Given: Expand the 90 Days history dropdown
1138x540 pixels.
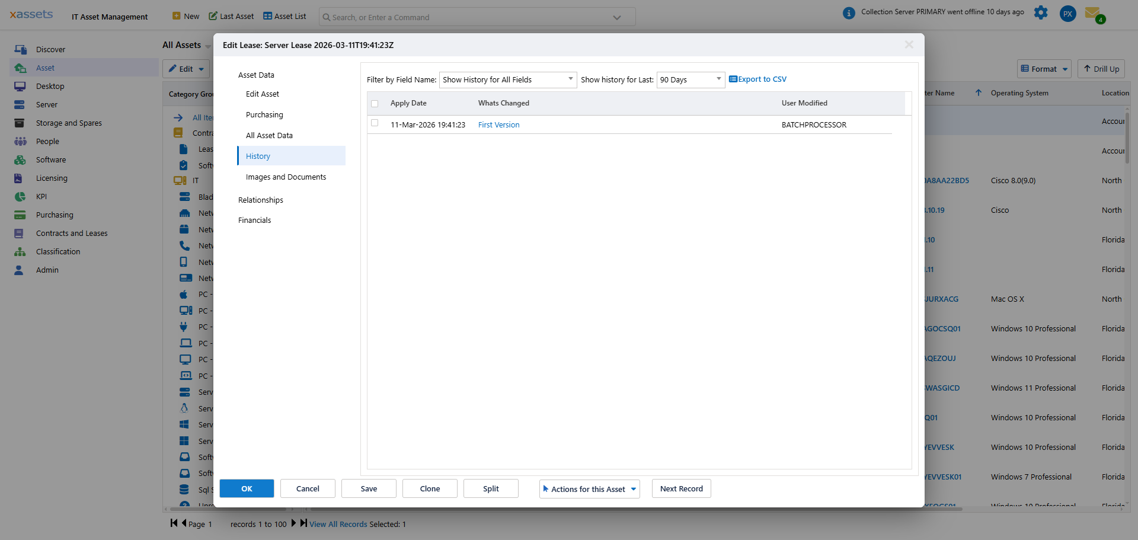Looking at the screenshot, I should [x=691, y=80].
